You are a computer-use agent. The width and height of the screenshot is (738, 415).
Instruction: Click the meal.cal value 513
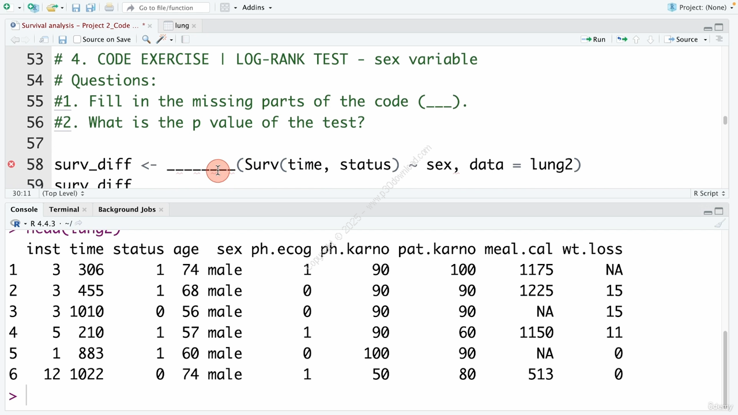(x=540, y=374)
